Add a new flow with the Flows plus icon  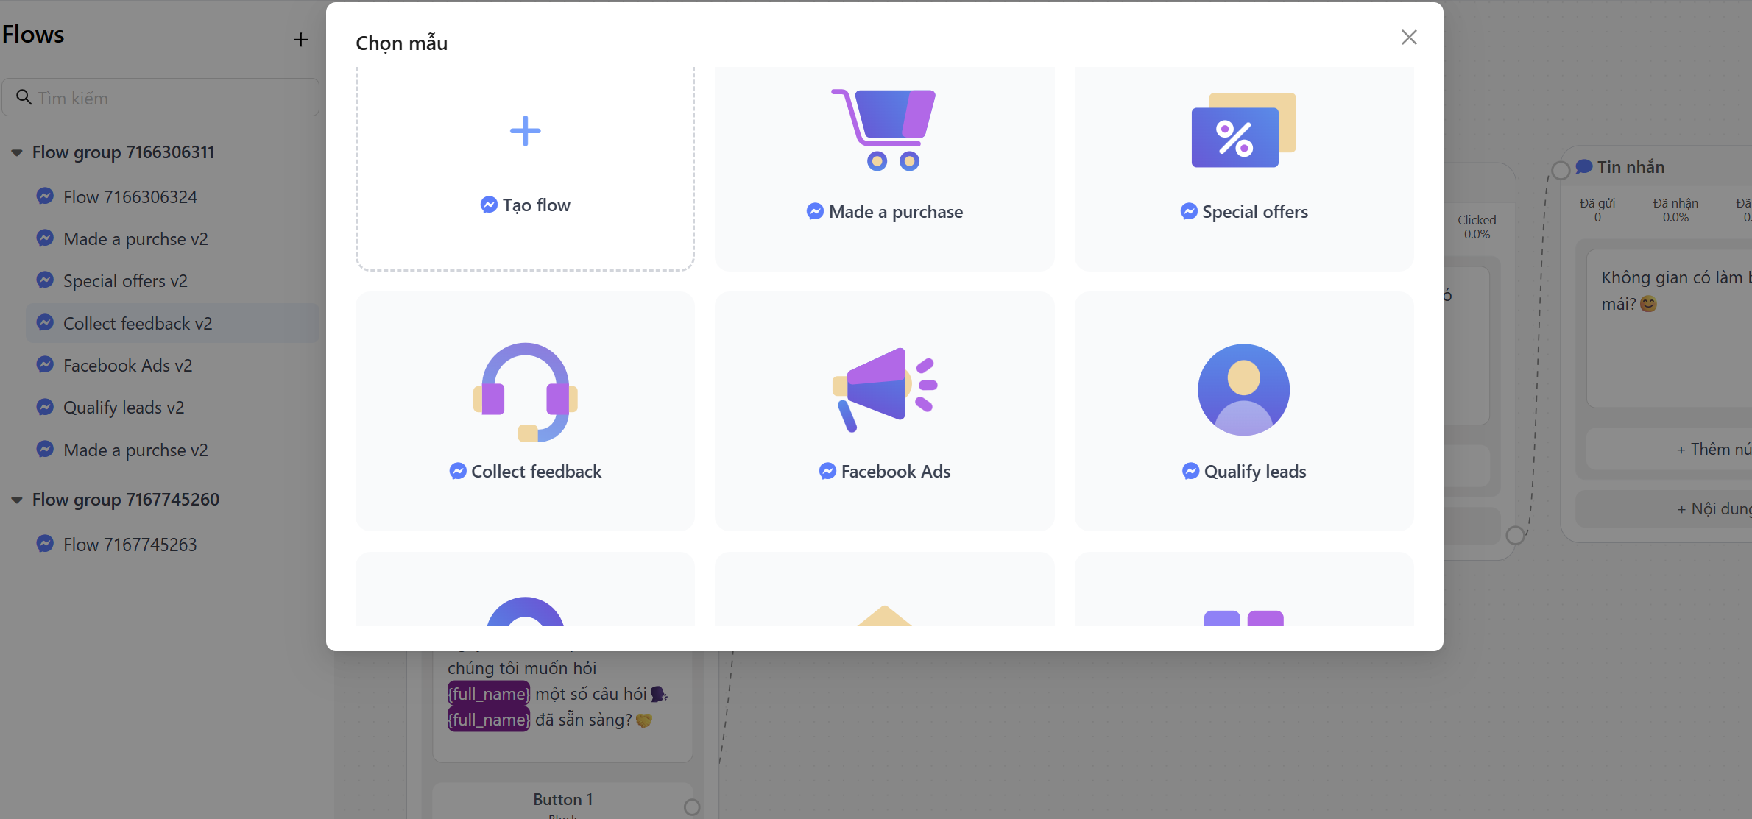300,40
